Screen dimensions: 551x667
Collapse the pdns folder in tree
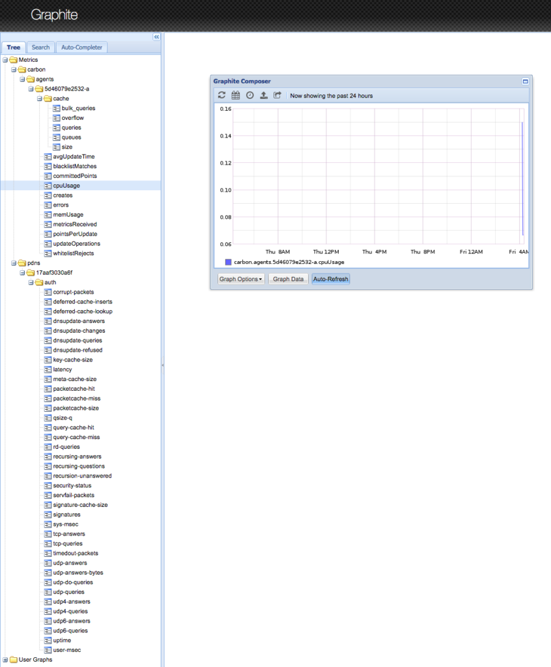5,263
